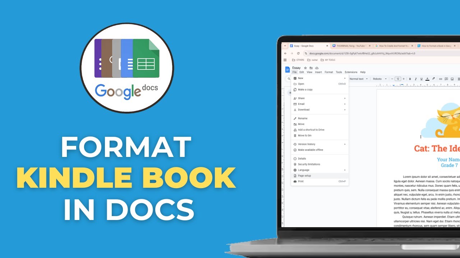
Task: Expand the Download submenu
Action: click(x=320, y=110)
